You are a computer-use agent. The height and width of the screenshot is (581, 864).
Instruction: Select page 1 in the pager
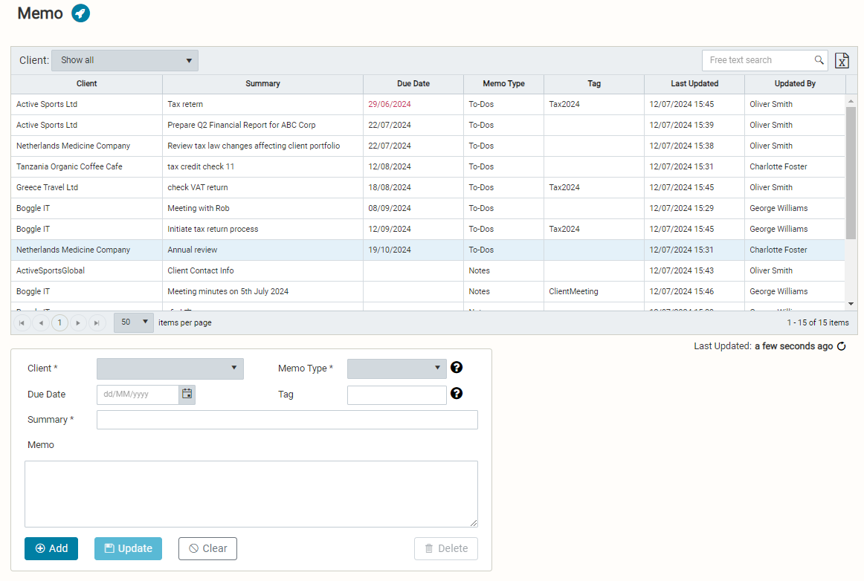coord(59,322)
